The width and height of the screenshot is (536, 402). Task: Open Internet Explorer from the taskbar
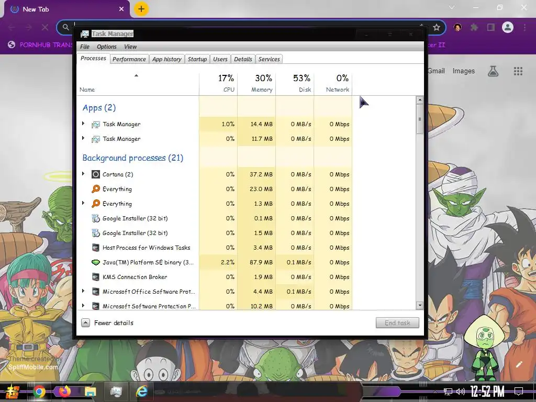(141, 392)
